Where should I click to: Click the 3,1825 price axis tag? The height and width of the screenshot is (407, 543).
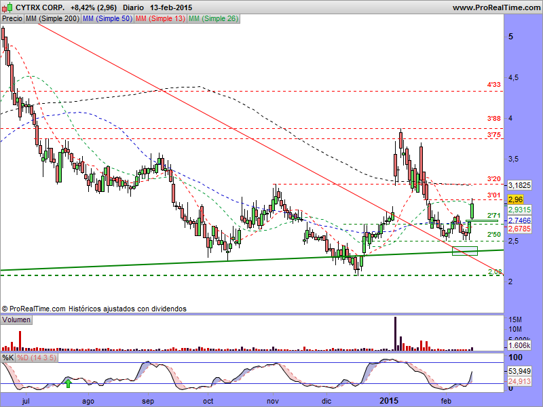tap(519, 185)
